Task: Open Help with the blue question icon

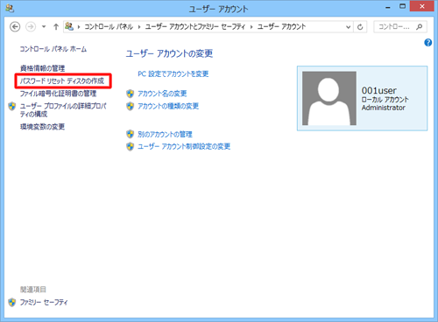Action: point(428,43)
